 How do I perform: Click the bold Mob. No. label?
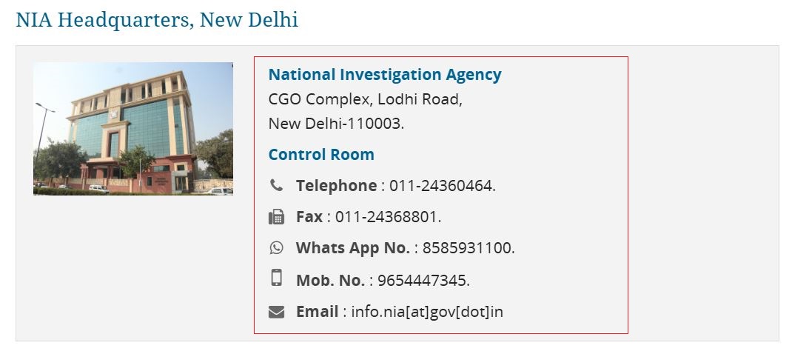point(330,281)
